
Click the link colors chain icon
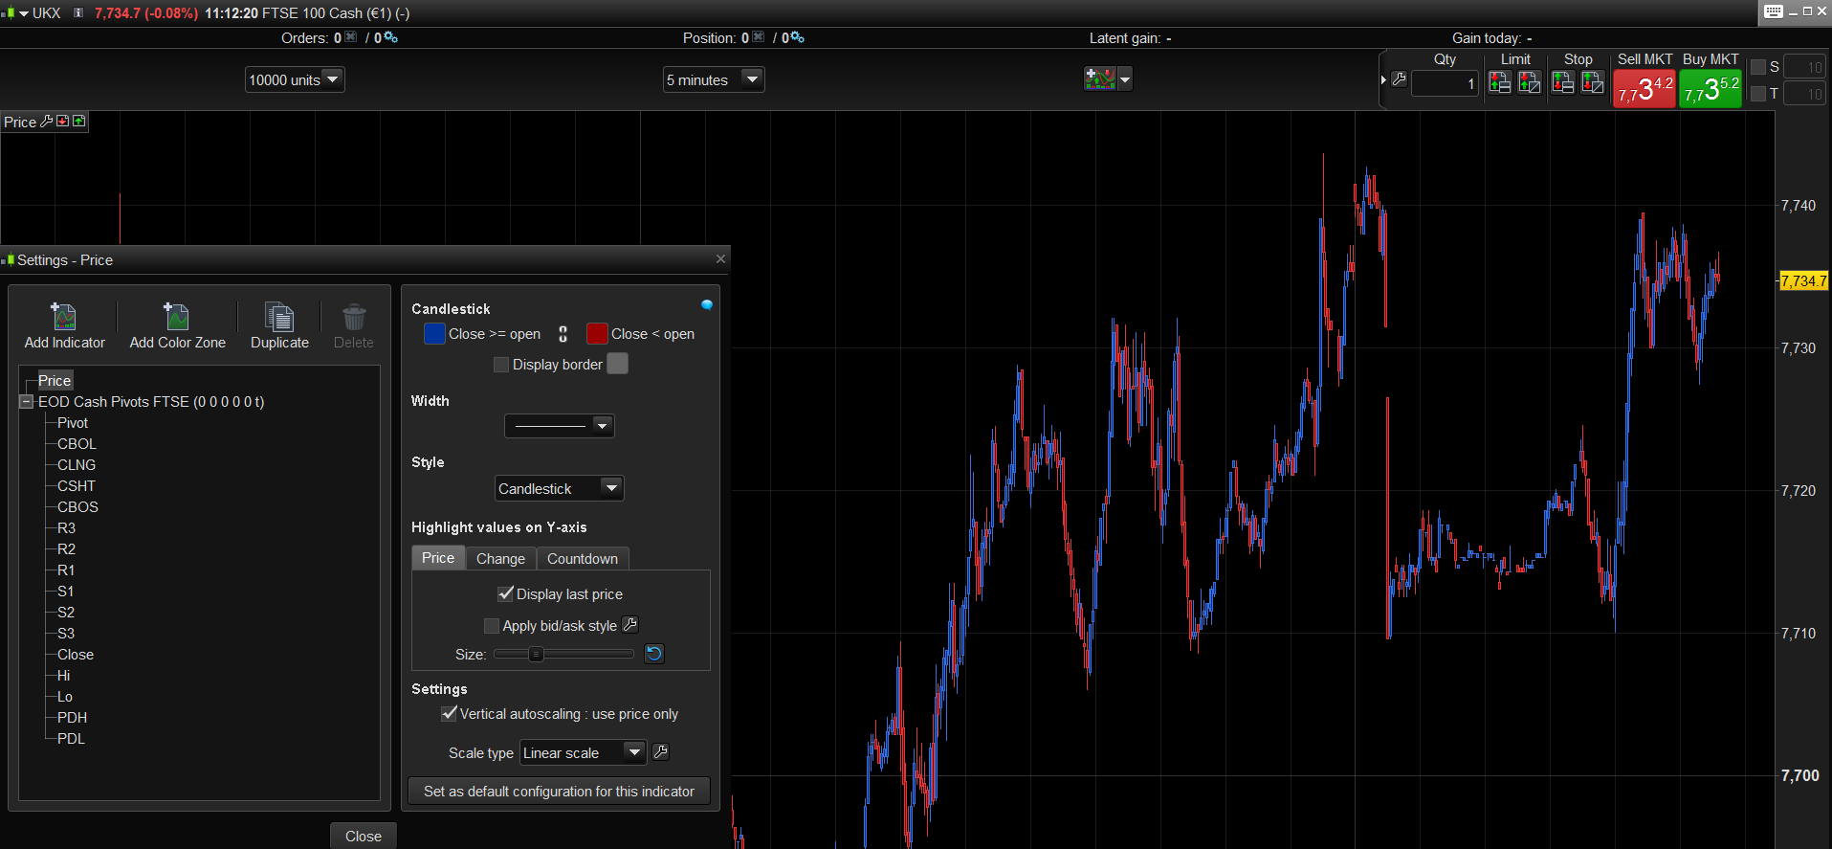(563, 334)
